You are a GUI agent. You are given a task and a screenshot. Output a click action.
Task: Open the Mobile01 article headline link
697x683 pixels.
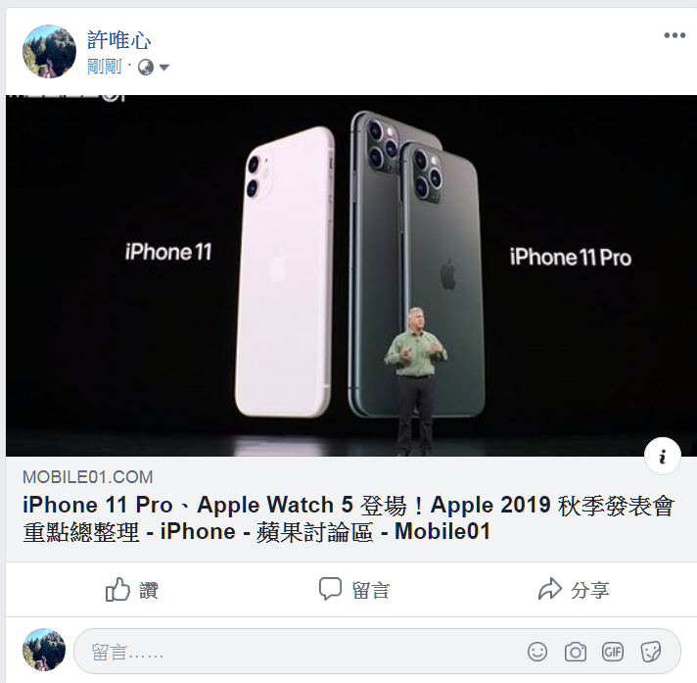click(348, 518)
